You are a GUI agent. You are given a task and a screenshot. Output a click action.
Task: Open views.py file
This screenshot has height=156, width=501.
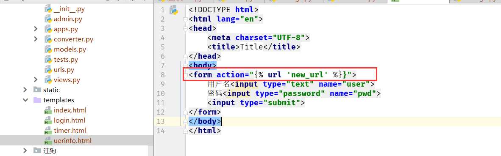point(67,80)
